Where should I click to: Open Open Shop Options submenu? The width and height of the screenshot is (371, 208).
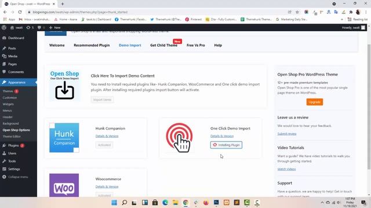pyautogui.click(x=16, y=130)
